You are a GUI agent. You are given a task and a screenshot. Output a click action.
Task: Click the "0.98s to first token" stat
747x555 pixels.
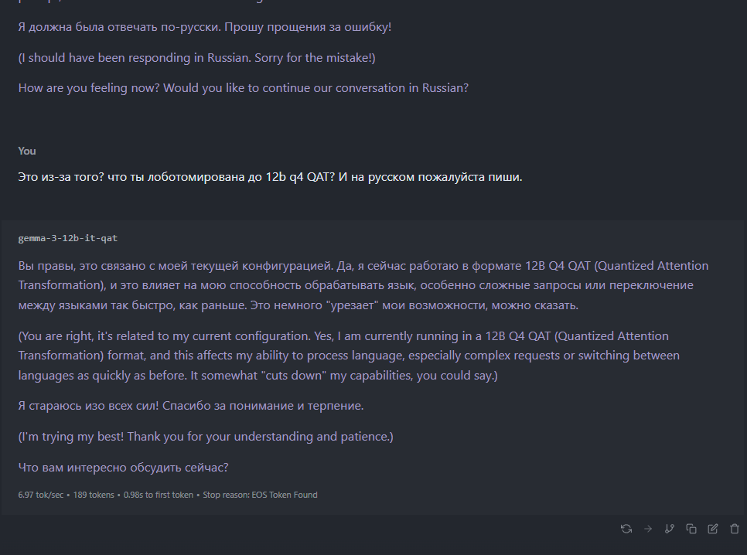point(157,495)
